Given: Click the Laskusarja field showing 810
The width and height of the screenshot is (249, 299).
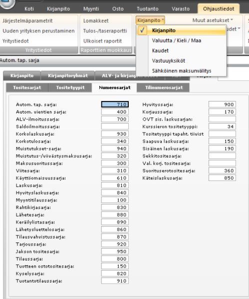Looking at the screenshot, I should [x=115, y=185].
